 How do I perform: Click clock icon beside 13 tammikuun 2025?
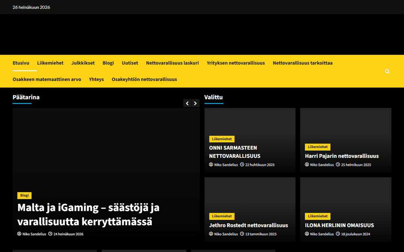point(242,234)
